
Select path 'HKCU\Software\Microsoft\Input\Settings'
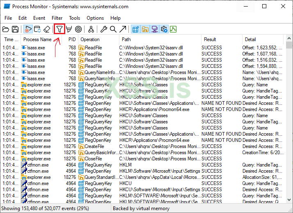(160, 190)
